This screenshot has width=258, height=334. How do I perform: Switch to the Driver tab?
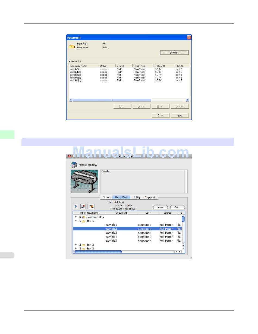(x=106, y=197)
